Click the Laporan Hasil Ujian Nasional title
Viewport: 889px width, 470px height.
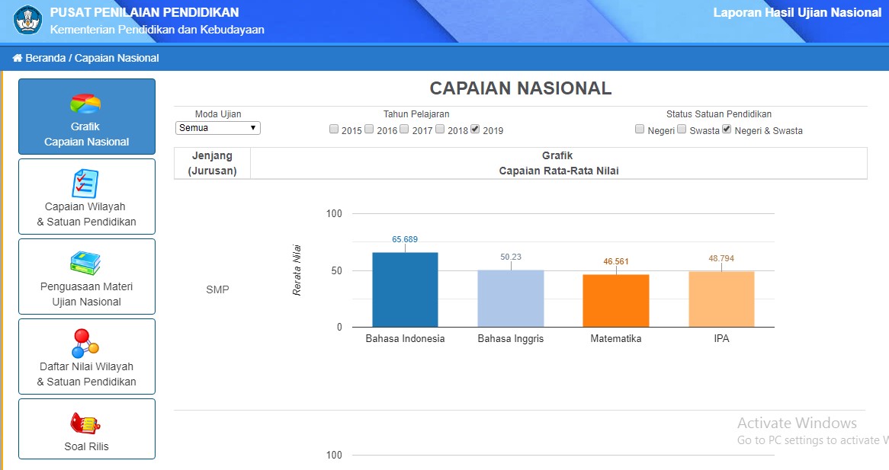(x=798, y=12)
